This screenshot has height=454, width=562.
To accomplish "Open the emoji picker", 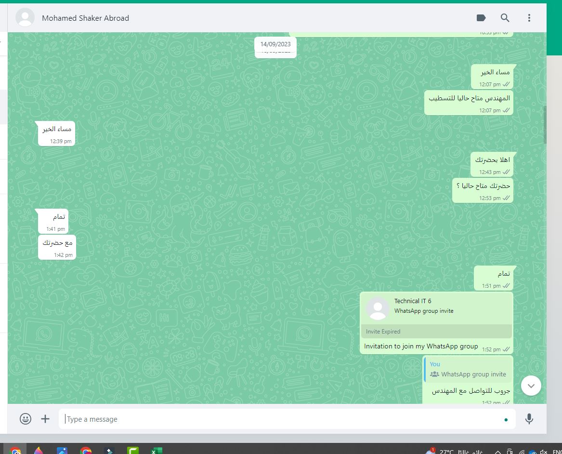I will click(26, 419).
